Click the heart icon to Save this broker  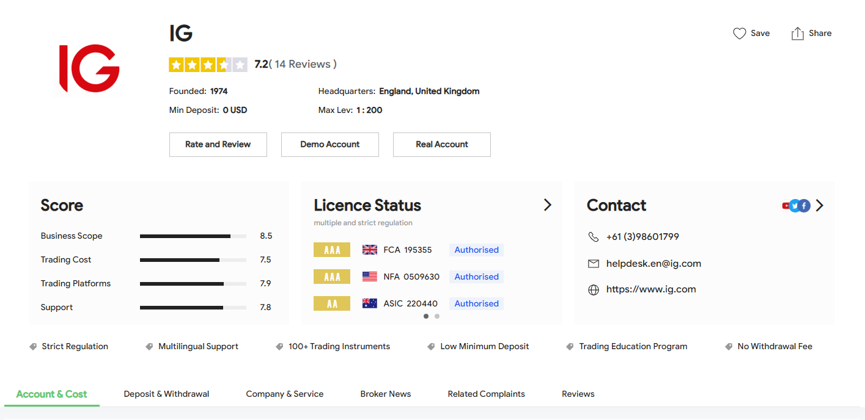coord(740,33)
